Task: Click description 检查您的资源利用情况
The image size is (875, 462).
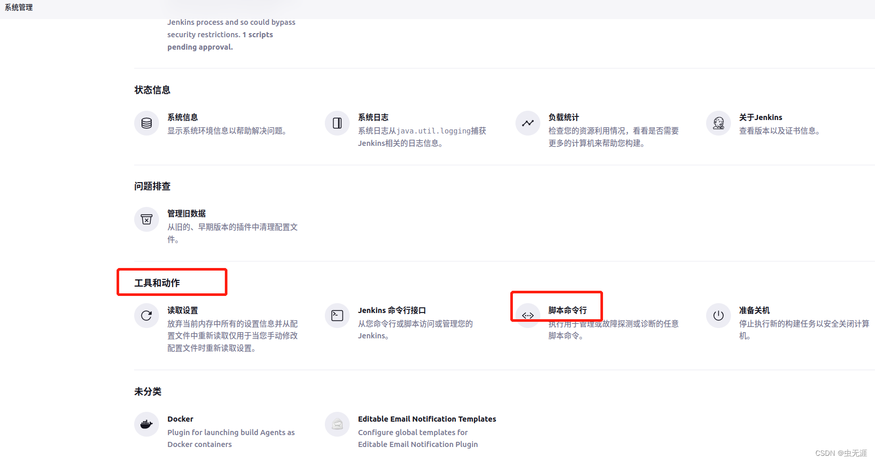Action: pyautogui.click(x=613, y=137)
